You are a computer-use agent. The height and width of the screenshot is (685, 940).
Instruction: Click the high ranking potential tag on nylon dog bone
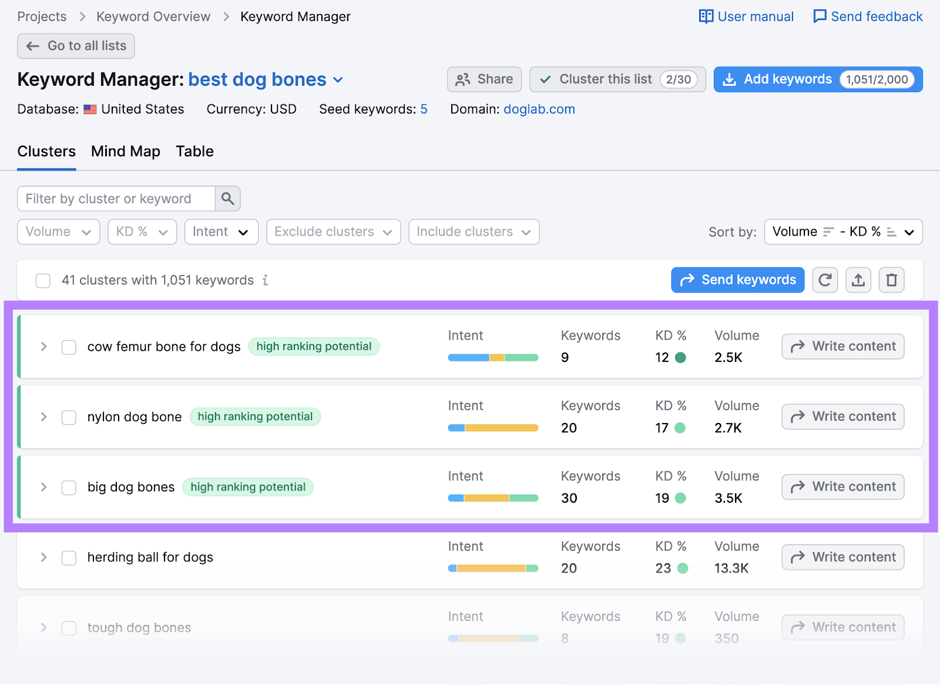pos(255,417)
